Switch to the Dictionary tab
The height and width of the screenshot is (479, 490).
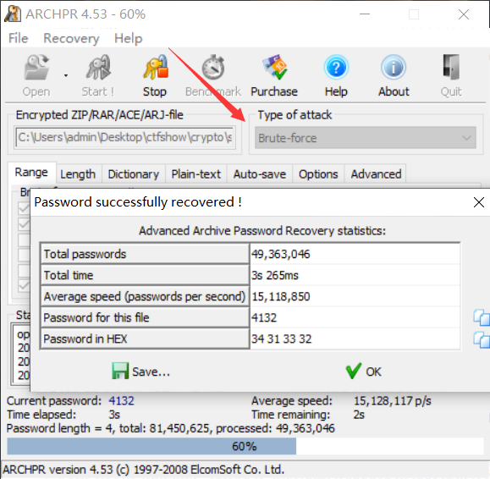(134, 174)
